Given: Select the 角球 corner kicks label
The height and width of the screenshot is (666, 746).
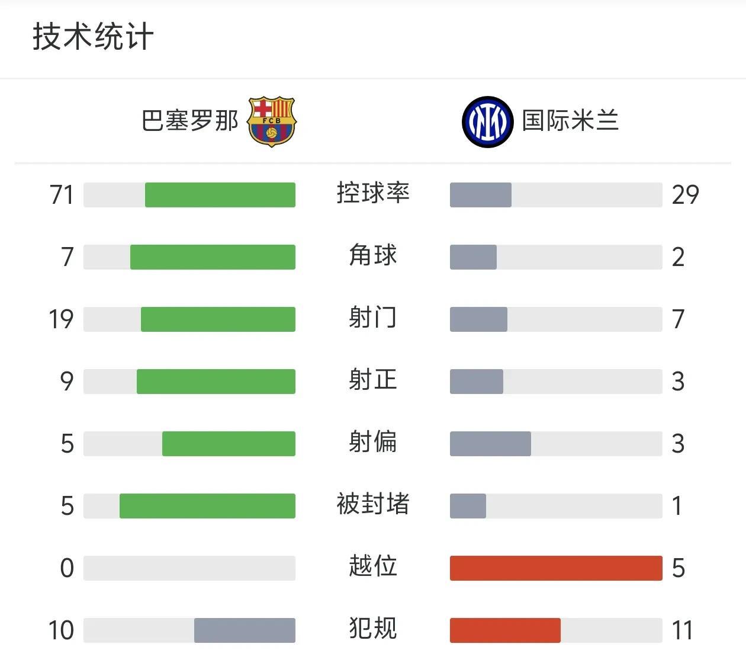Looking at the screenshot, I should coord(373,256).
